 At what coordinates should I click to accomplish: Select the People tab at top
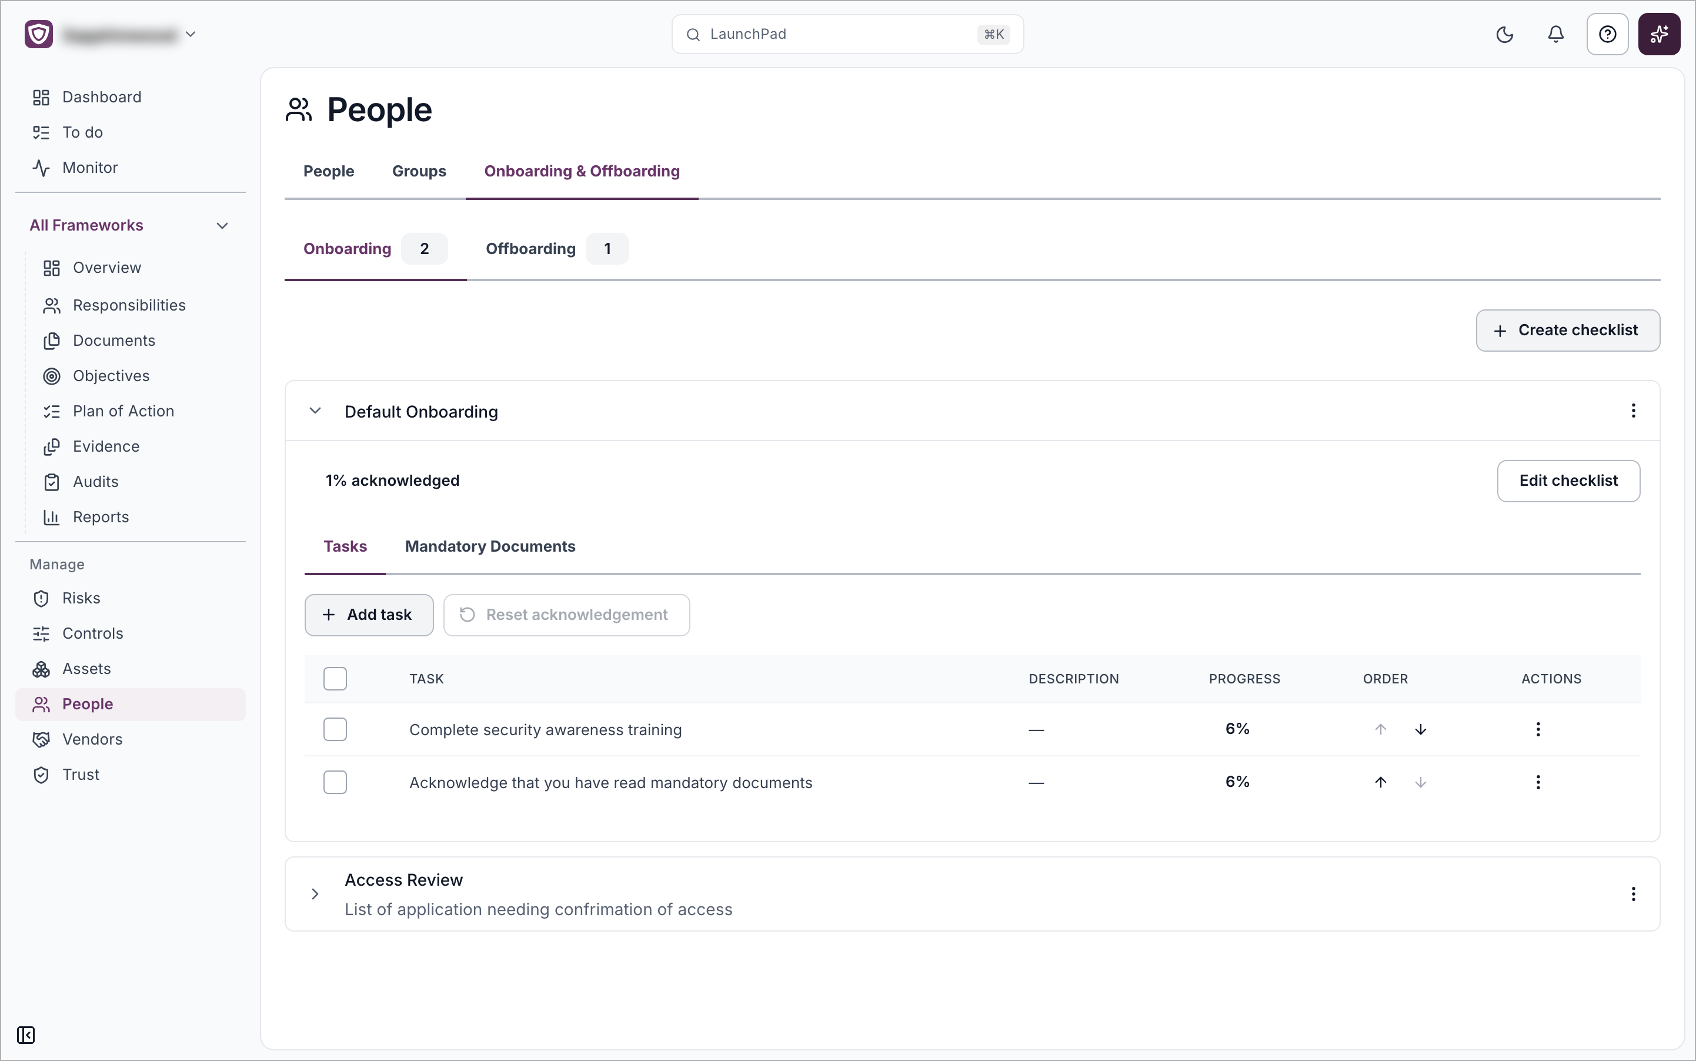tap(328, 171)
